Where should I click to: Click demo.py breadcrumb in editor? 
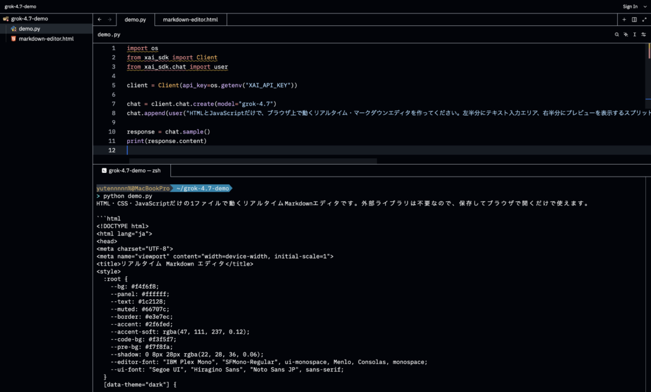pos(109,34)
